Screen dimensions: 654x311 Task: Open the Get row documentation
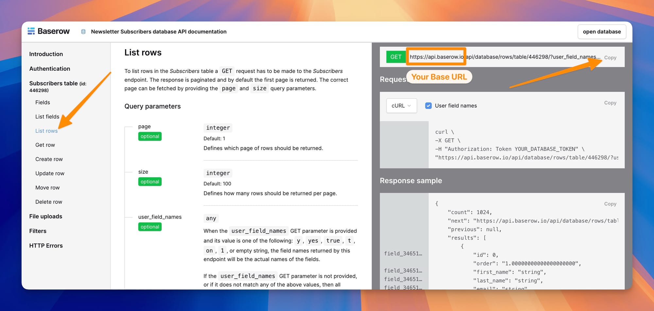(45, 145)
